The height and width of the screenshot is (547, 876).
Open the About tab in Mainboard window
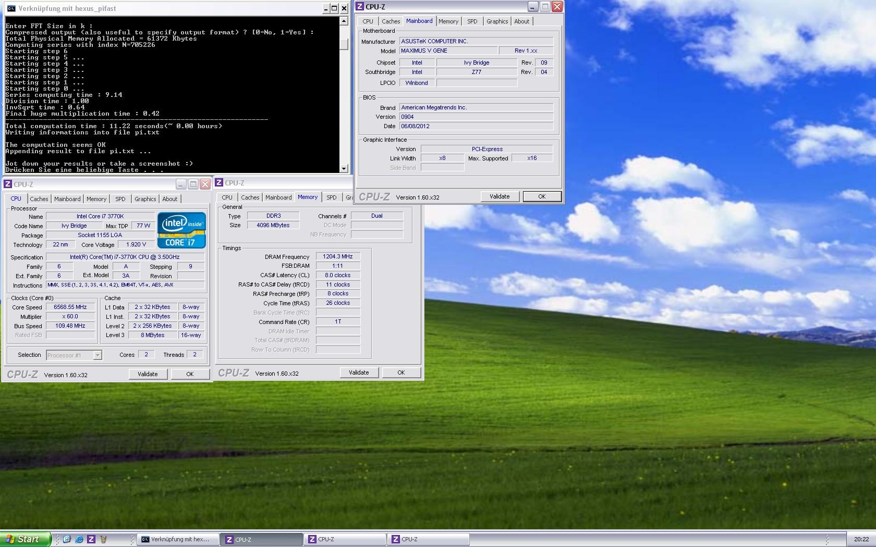pos(521,21)
